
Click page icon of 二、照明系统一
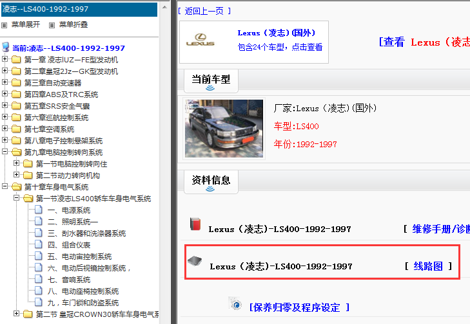pos(39,221)
